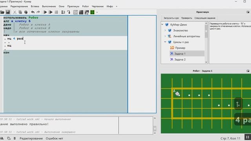Click first status bar save icon

point(2,138)
